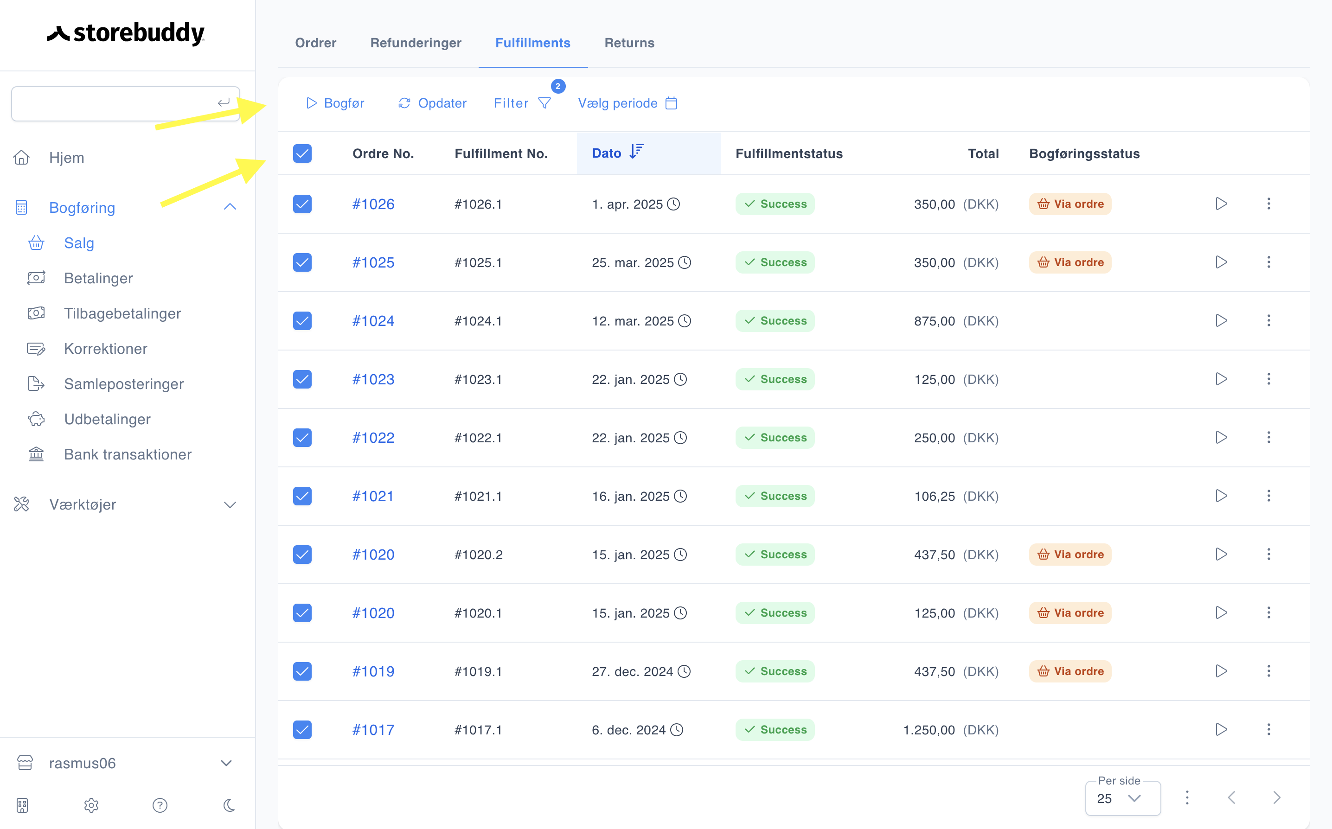The height and width of the screenshot is (829, 1332).
Task: Uncheck the checkbox for order #1021
Action: tap(302, 496)
